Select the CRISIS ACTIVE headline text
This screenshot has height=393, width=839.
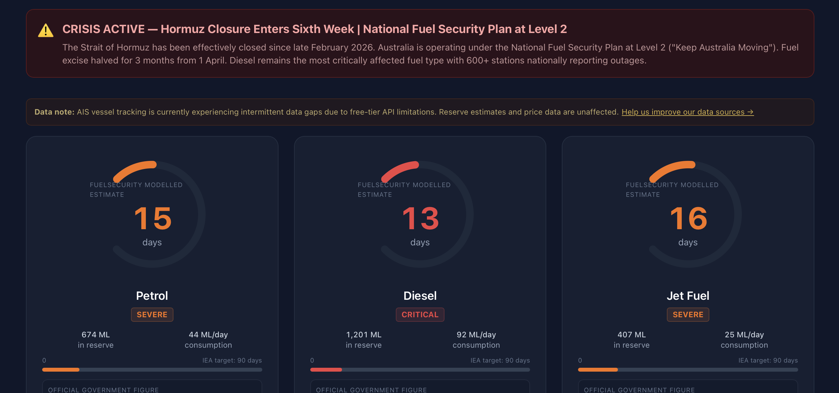314,29
